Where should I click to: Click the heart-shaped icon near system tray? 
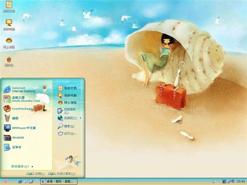tap(215, 182)
